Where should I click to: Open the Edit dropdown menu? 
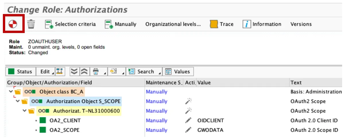click(x=46, y=72)
